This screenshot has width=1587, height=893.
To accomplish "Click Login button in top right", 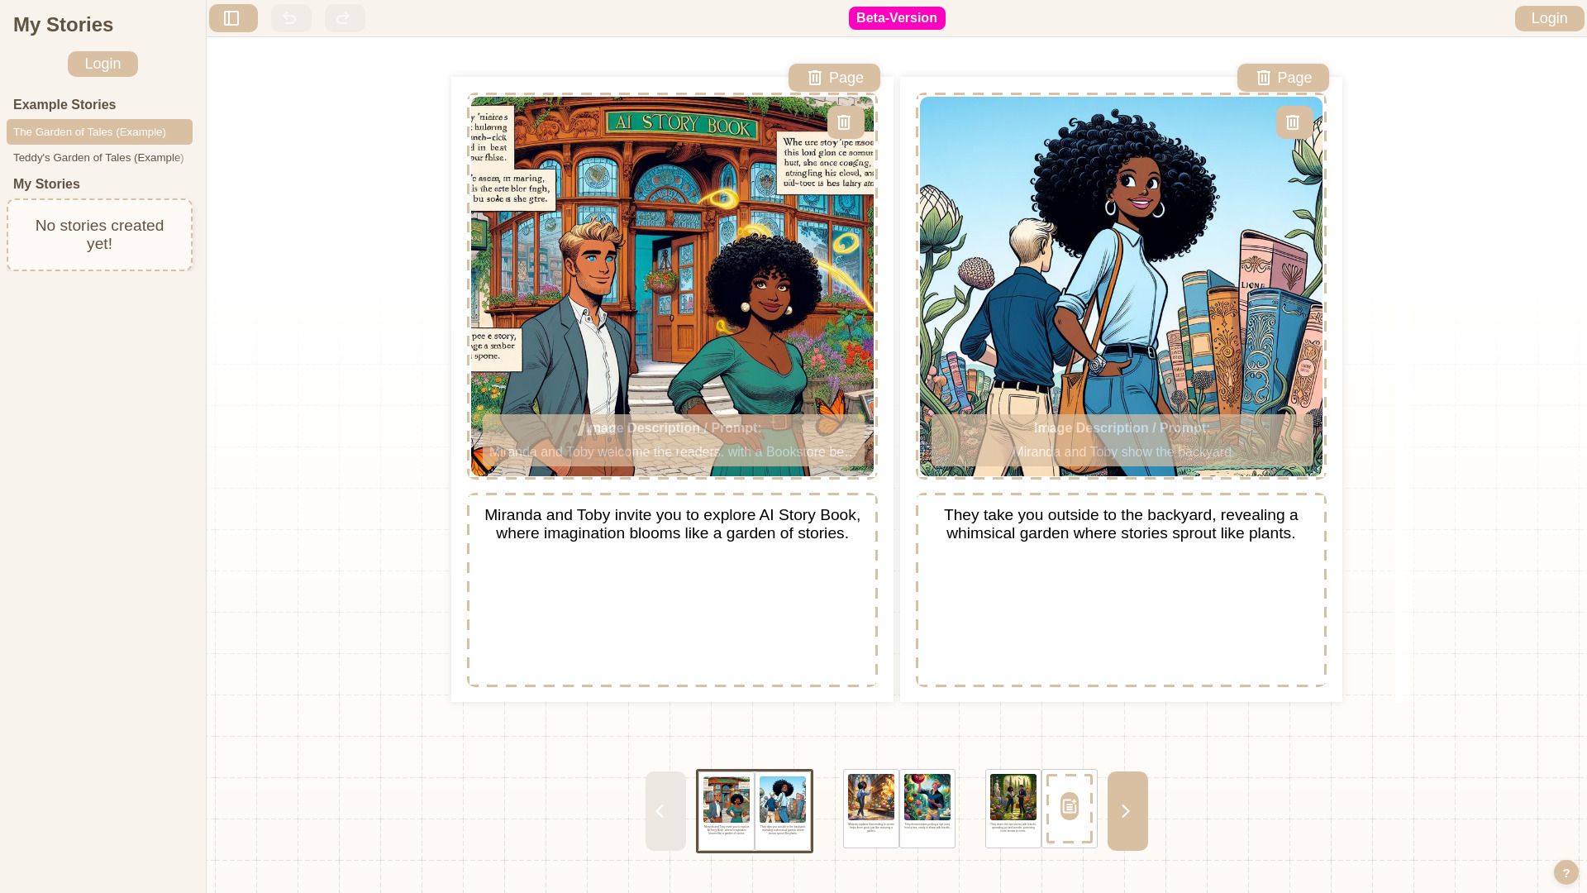I will (x=1549, y=18).
